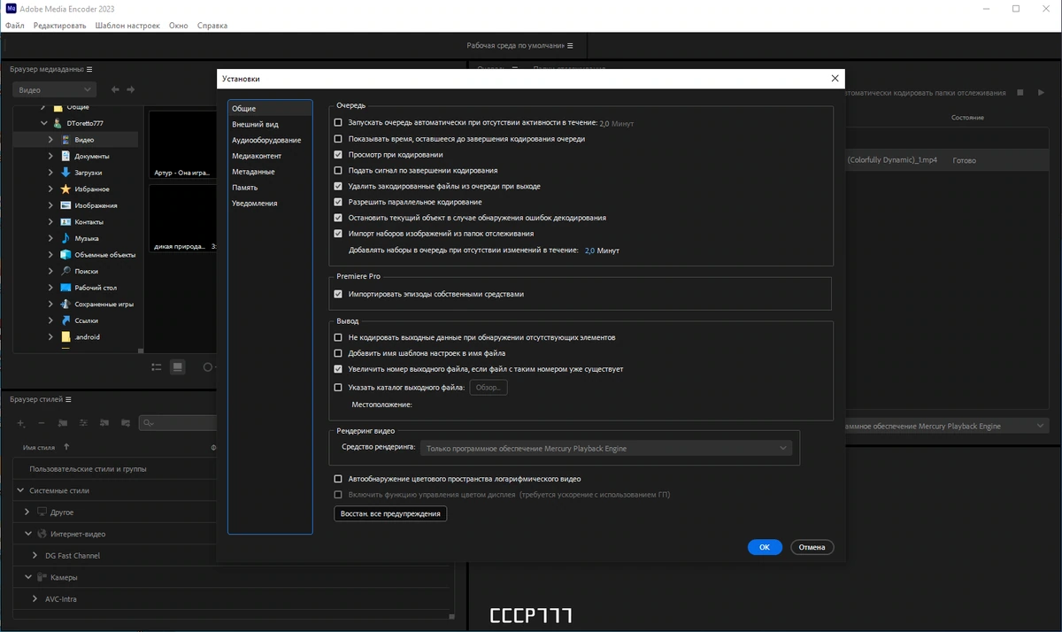Click Восстан. все предупреждения button
This screenshot has height=632, width=1062.
tap(390, 513)
